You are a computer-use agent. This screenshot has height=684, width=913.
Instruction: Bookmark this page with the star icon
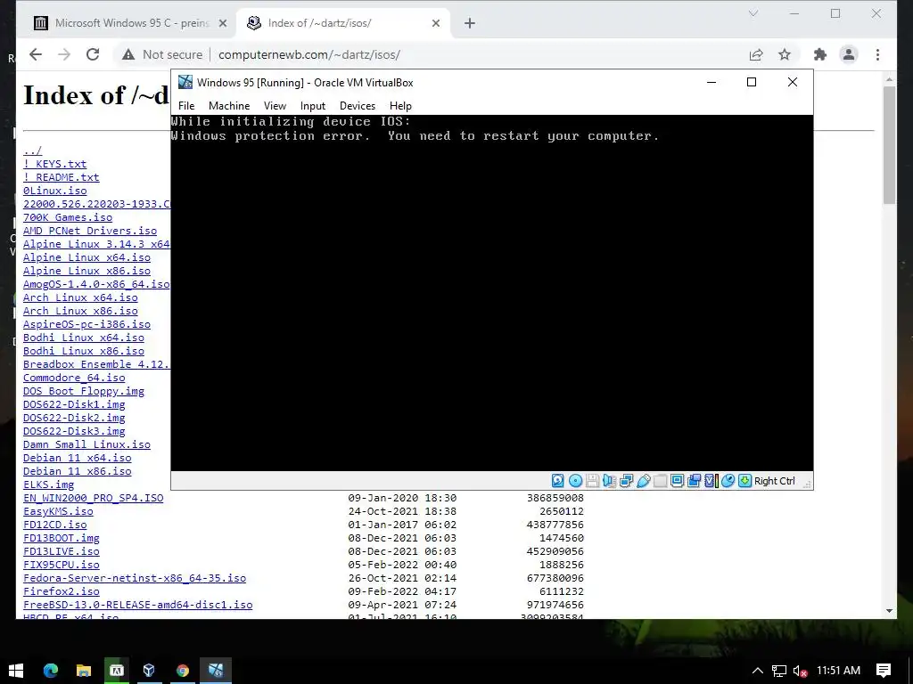pyautogui.click(x=785, y=54)
